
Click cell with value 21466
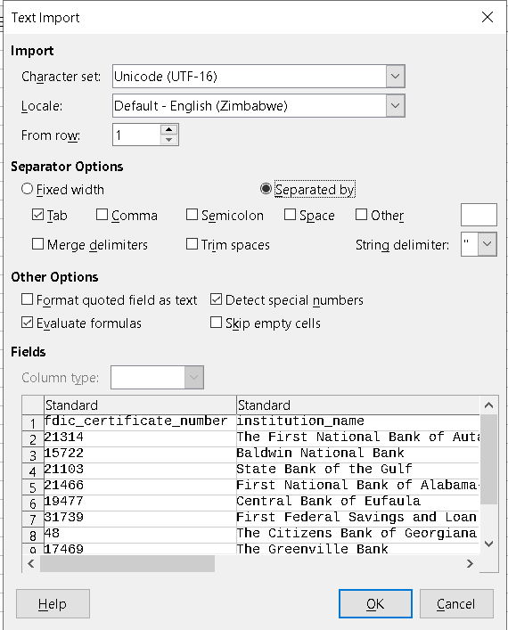coord(140,486)
